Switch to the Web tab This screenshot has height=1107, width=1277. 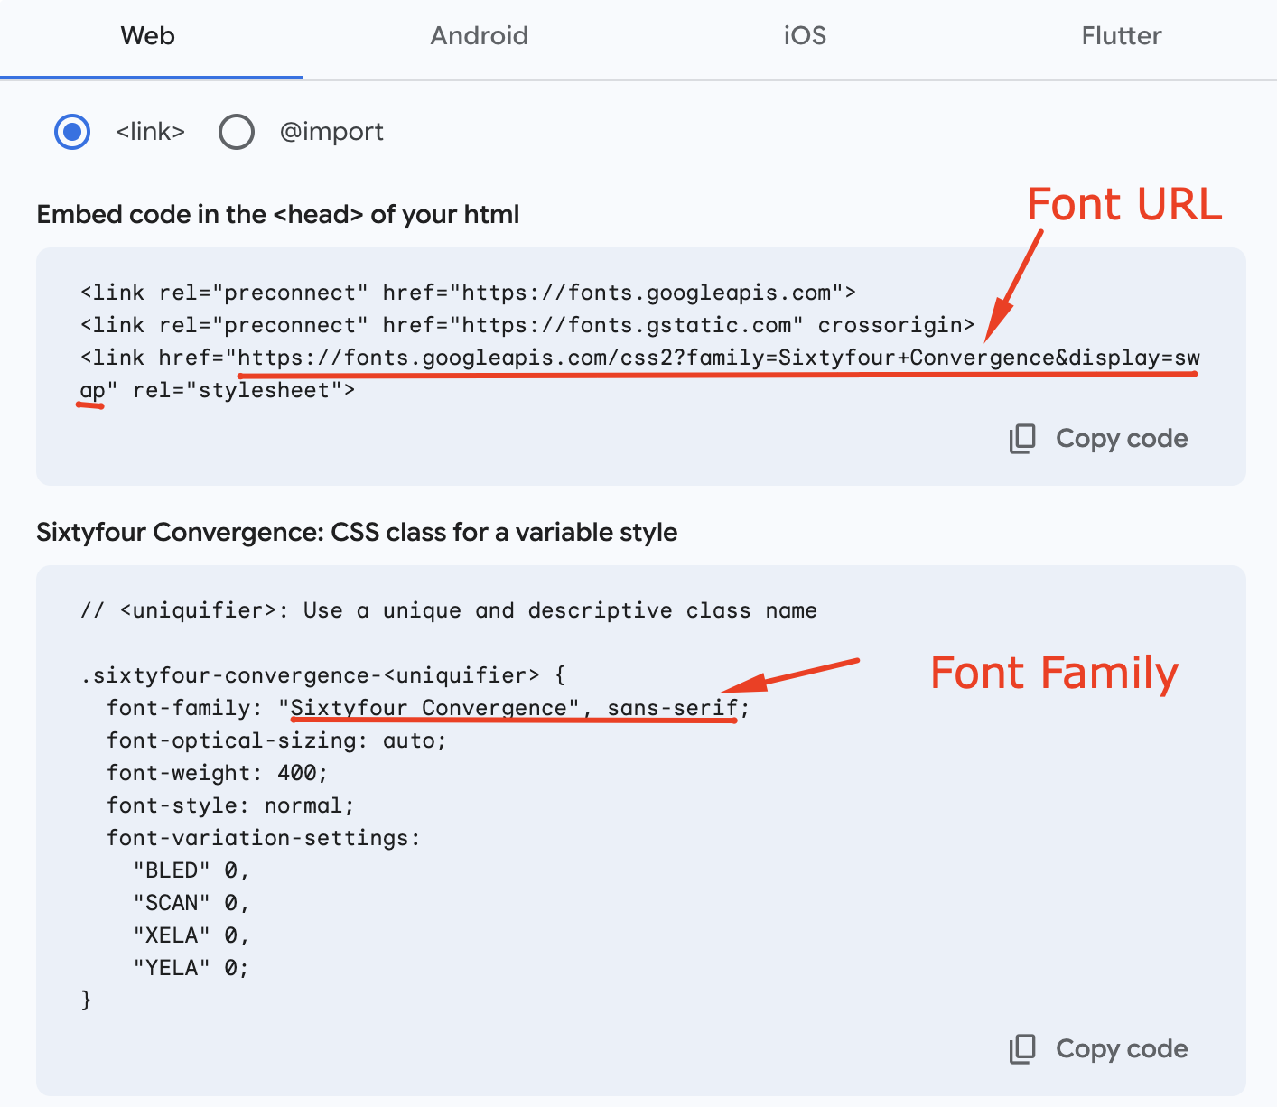click(148, 36)
